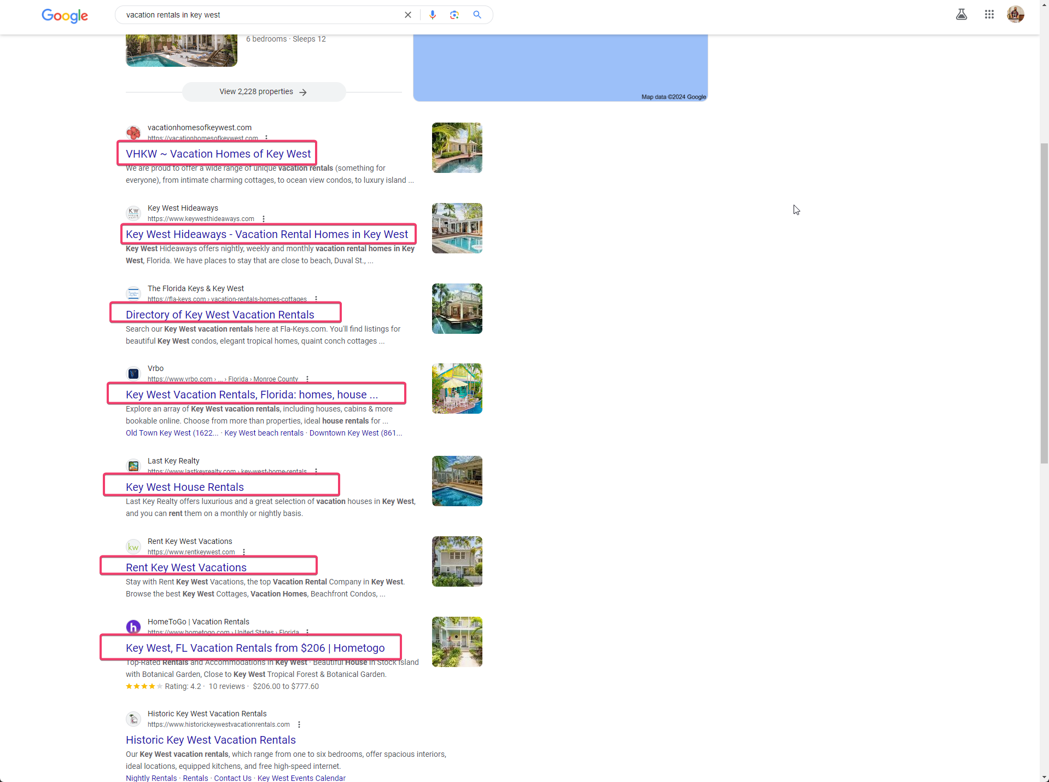Click the https://www.rentkeywest.com URL text
Image resolution: width=1049 pixels, height=782 pixels.
tap(191, 552)
